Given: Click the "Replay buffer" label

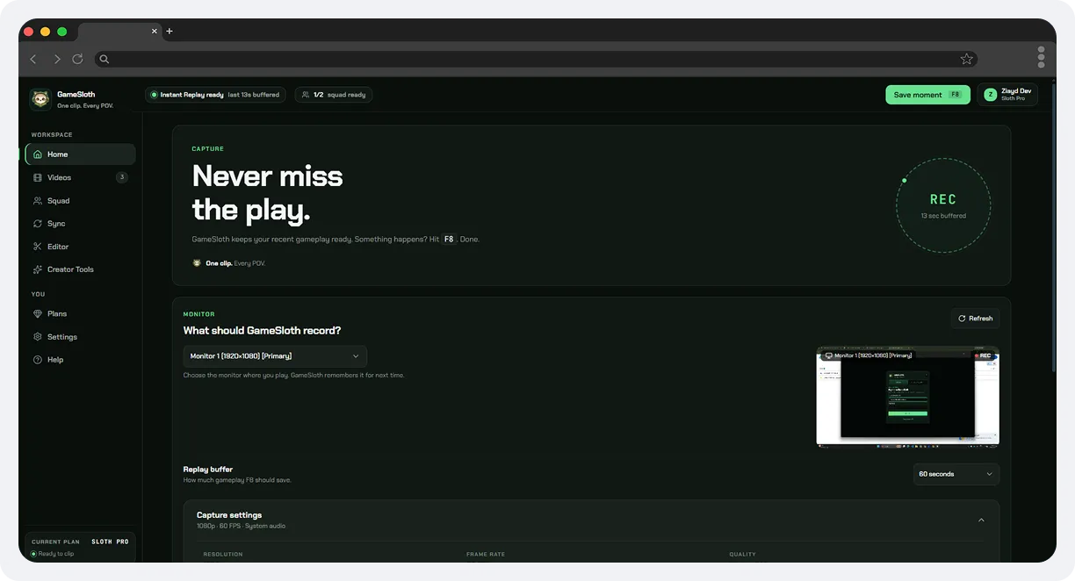Looking at the screenshot, I should click(x=208, y=470).
